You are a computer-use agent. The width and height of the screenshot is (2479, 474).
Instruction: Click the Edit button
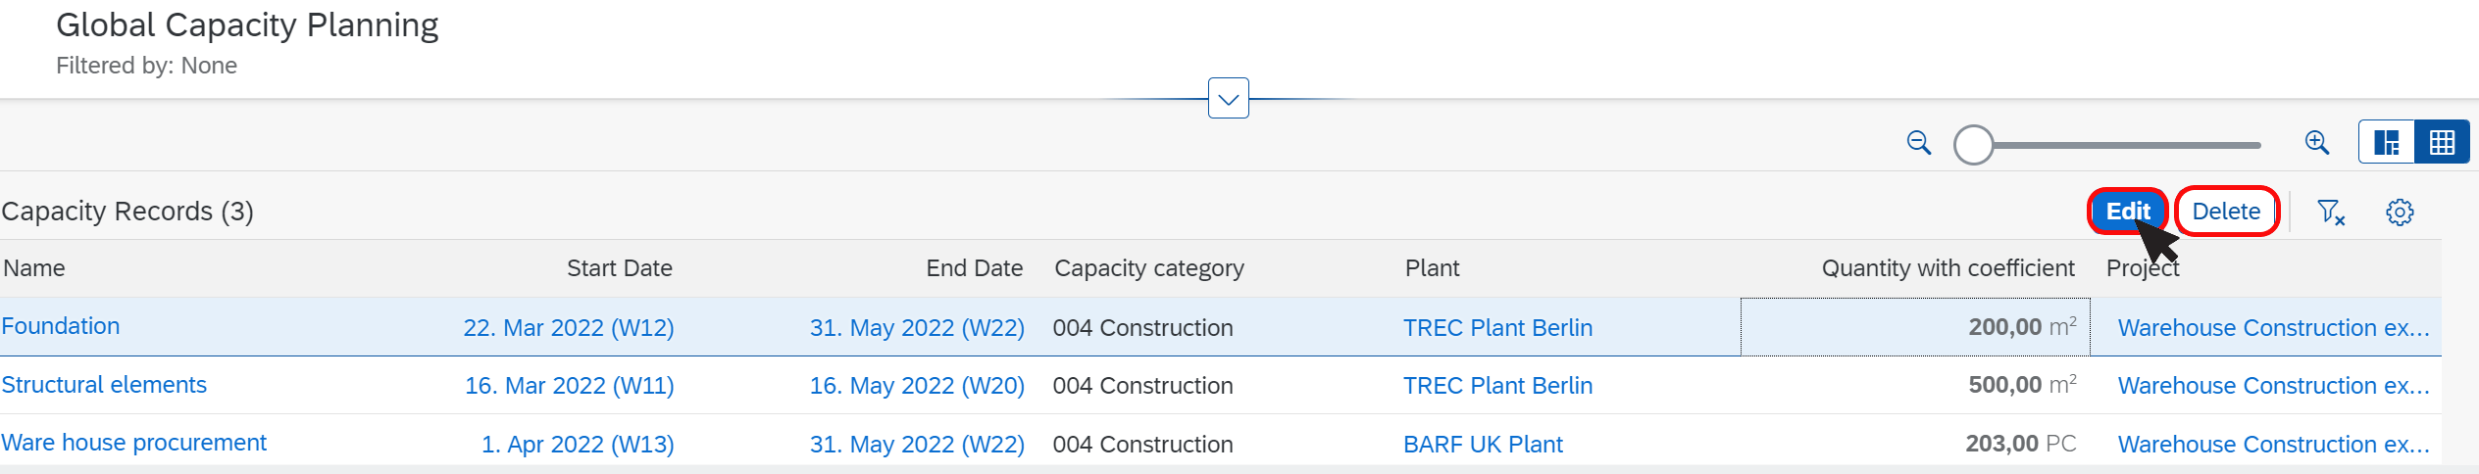(x=2127, y=212)
